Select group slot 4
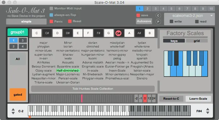 click(23, 46)
